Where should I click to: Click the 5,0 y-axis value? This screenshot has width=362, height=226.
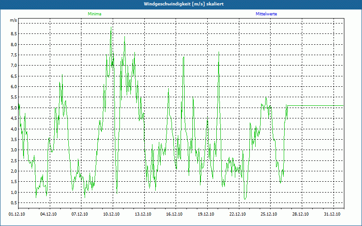[x=14, y=108]
